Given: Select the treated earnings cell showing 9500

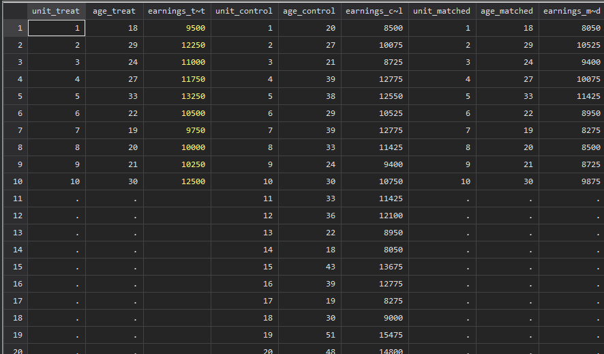Looking at the screenshot, I should click(x=177, y=28).
